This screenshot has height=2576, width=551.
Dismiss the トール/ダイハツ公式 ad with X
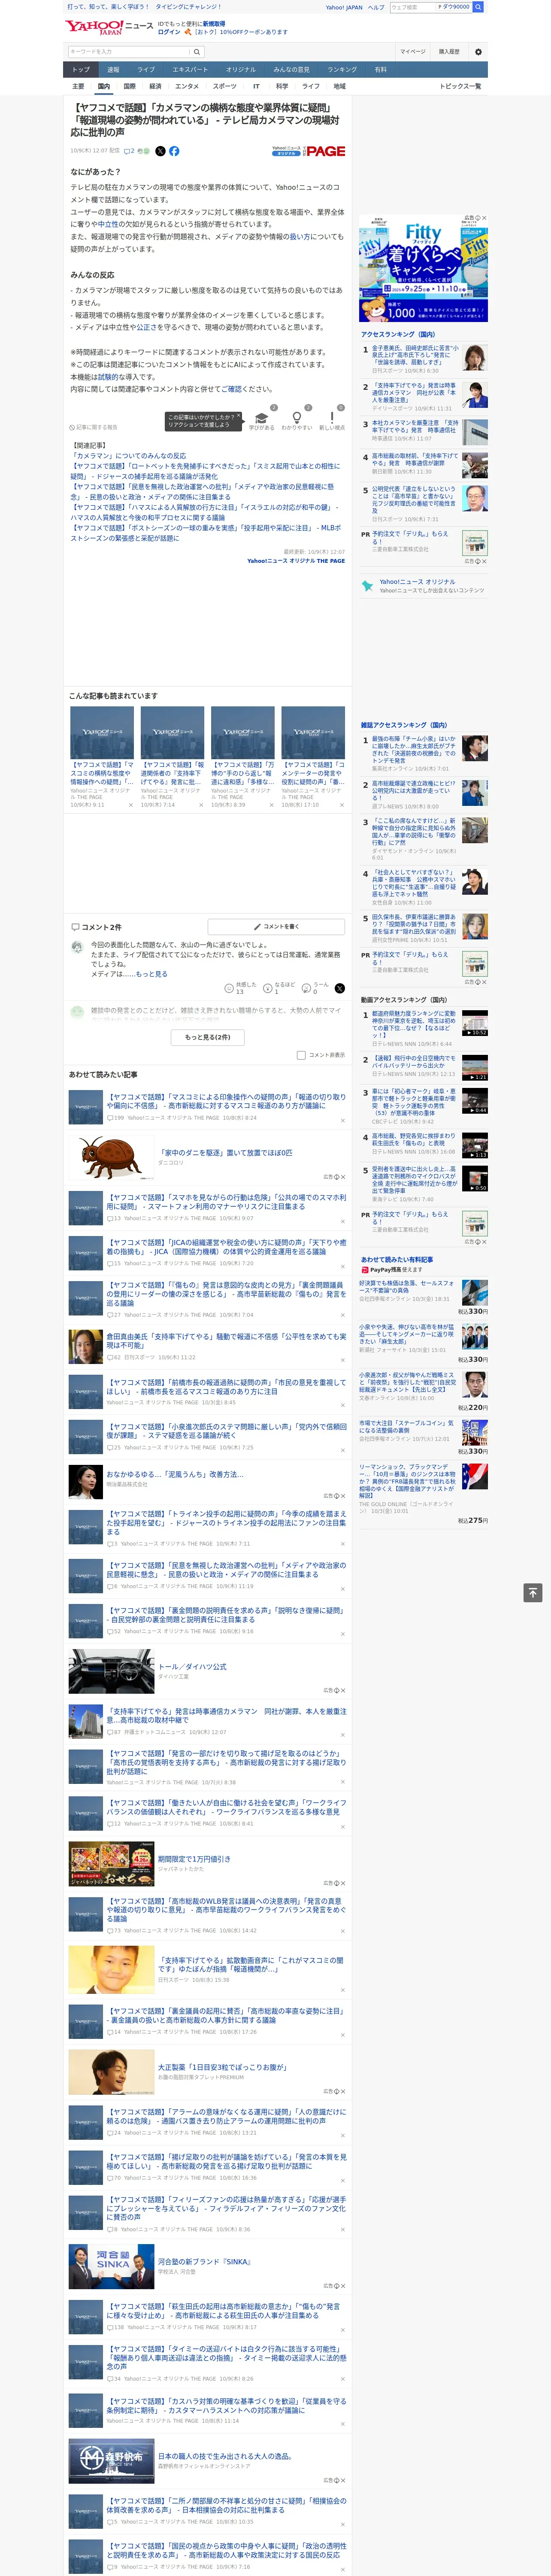(342, 1691)
